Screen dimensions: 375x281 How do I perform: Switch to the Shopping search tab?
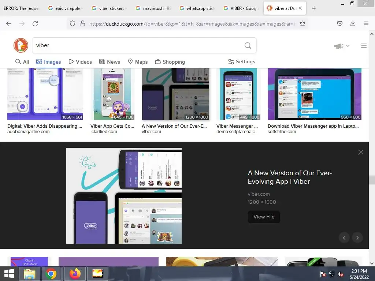click(x=170, y=62)
